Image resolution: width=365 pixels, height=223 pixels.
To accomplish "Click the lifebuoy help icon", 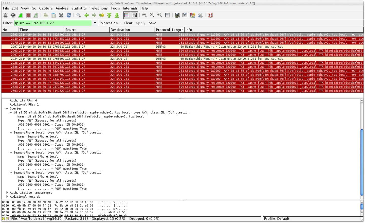I will point(210,15).
